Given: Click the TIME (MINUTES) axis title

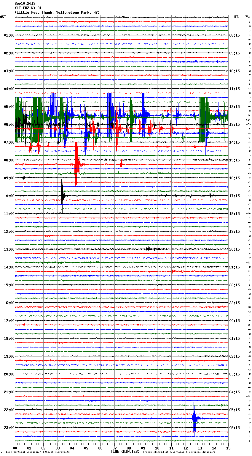Looking at the screenshot, I should (125, 452).
